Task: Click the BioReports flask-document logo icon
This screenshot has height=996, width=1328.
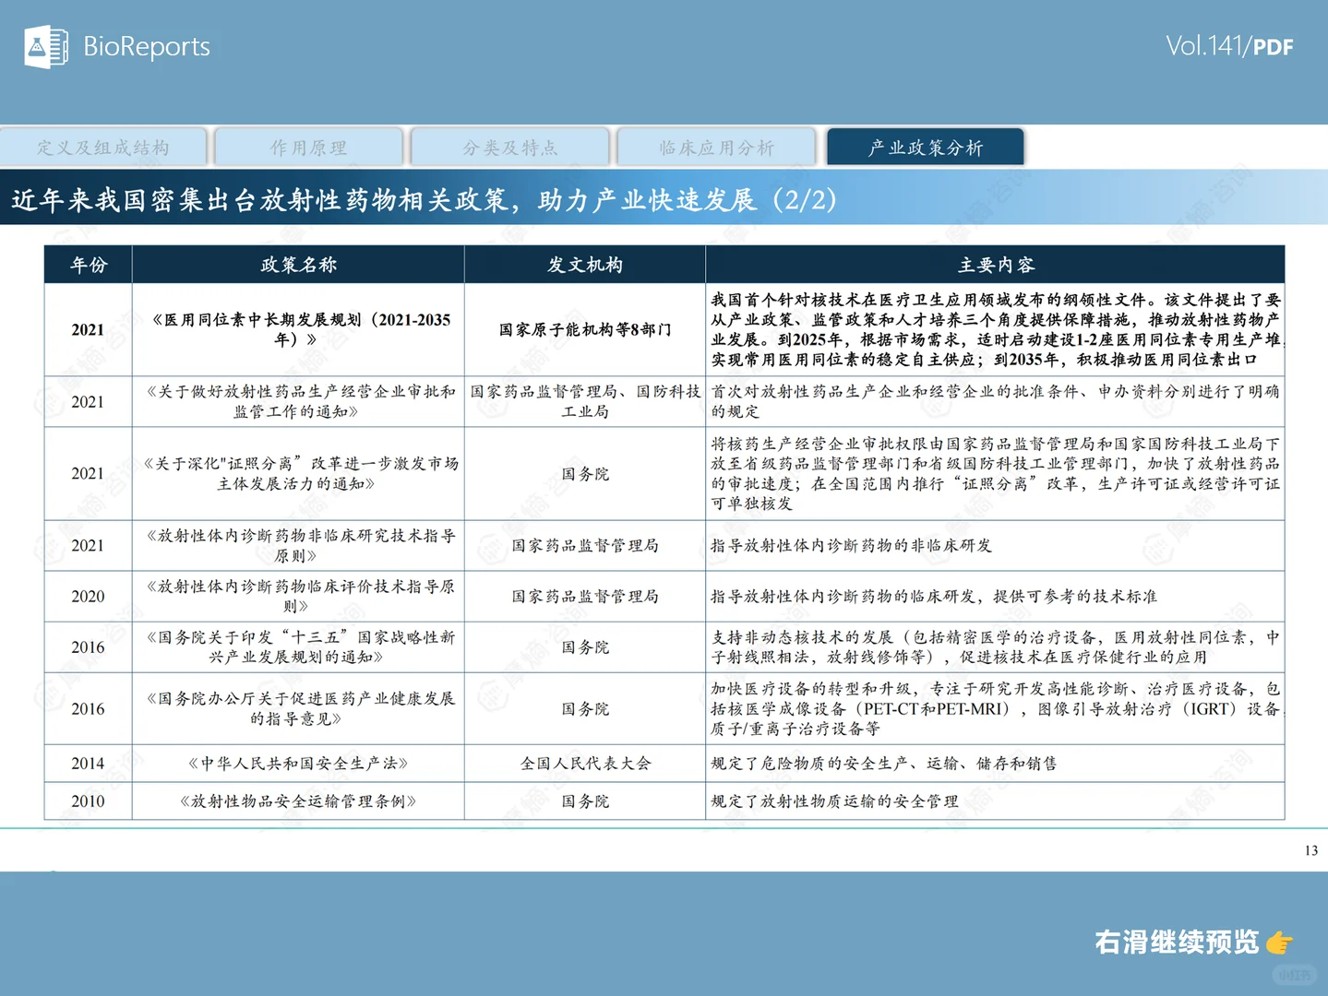Action: [45, 46]
